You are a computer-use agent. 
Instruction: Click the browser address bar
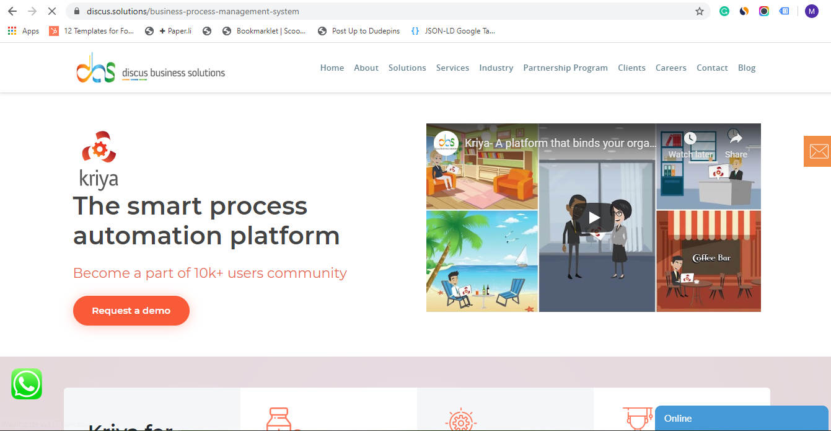pyautogui.click(x=372, y=11)
